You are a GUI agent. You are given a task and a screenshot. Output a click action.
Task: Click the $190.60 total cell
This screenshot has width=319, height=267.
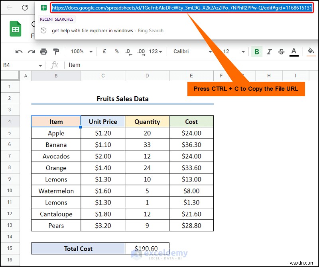pos(147,249)
